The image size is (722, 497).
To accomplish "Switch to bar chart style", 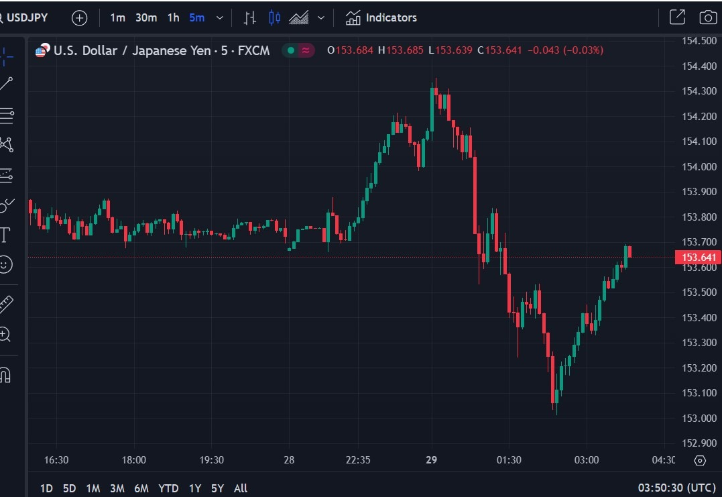I will click(249, 18).
